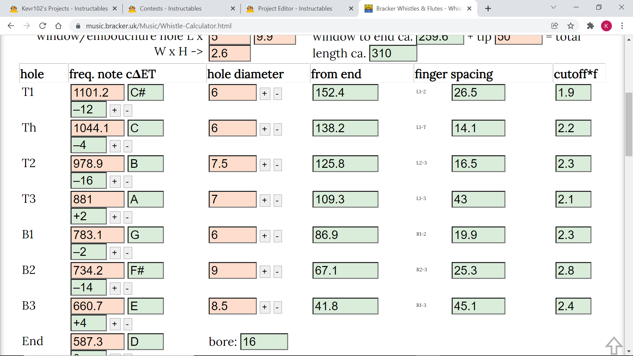Open the profile avatar K
This screenshot has height=356, width=633.
(x=606, y=26)
